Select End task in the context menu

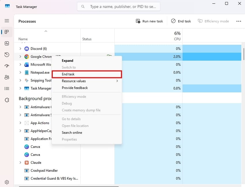[x=87, y=74]
